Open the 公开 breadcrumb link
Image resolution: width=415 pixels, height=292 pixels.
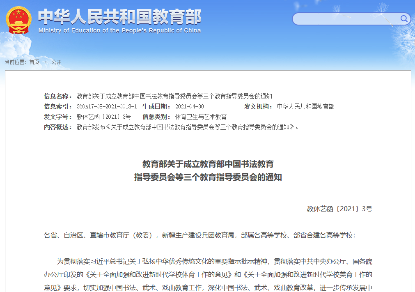pos(56,62)
